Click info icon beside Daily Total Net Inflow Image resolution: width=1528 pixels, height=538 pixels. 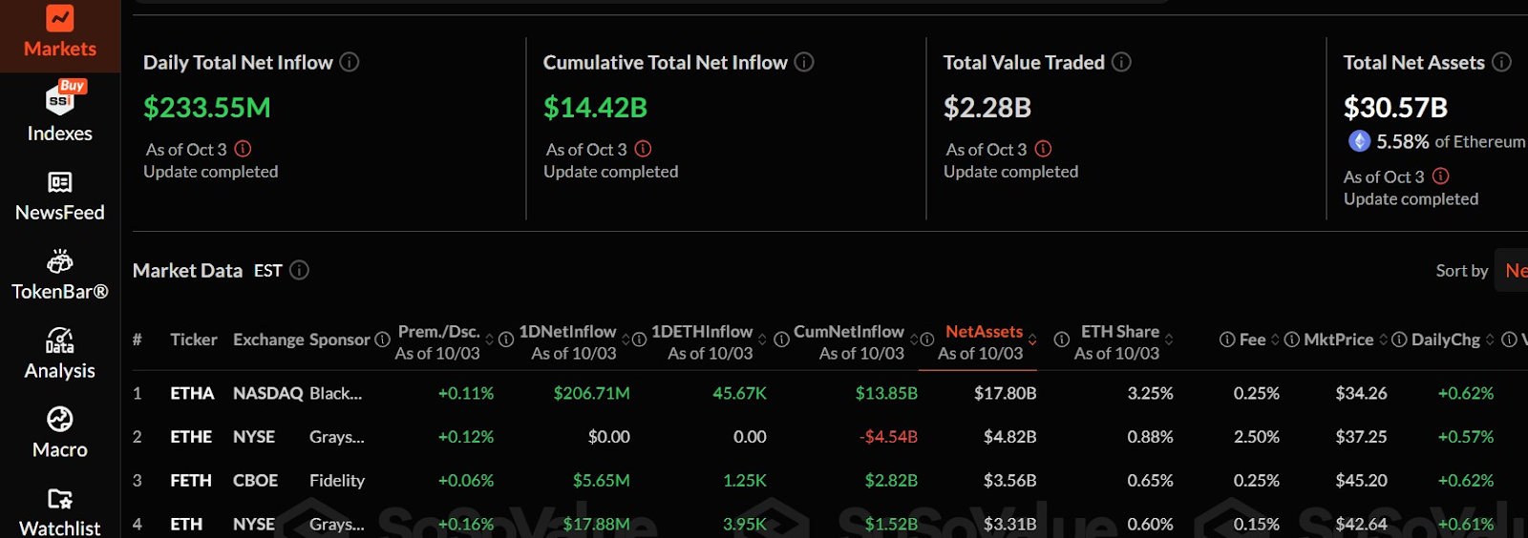[x=350, y=62]
